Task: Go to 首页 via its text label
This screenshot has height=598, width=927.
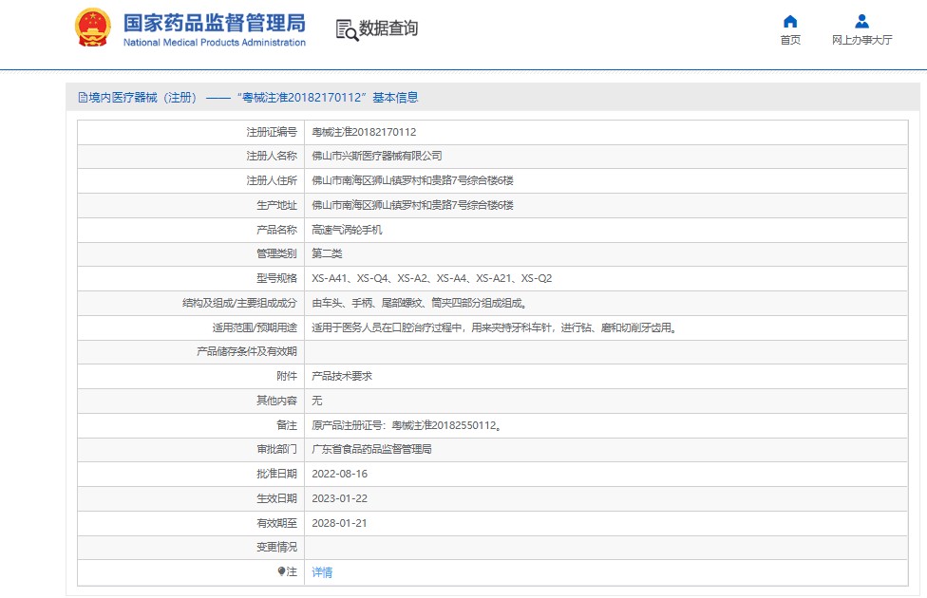Action: coord(789,40)
